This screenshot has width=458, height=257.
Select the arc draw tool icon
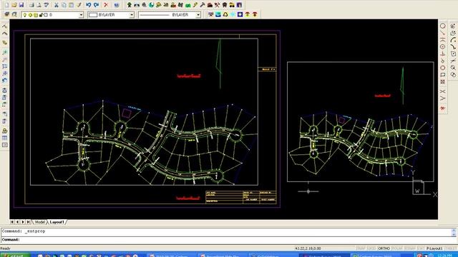click(x=453, y=40)
